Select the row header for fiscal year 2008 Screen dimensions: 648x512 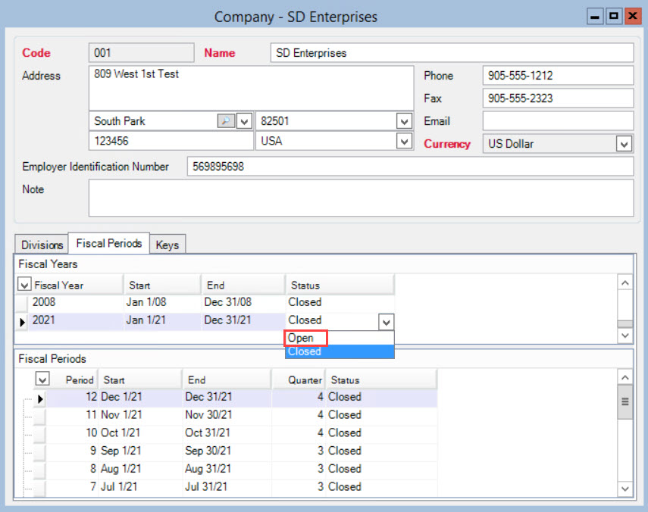(21, 303)
